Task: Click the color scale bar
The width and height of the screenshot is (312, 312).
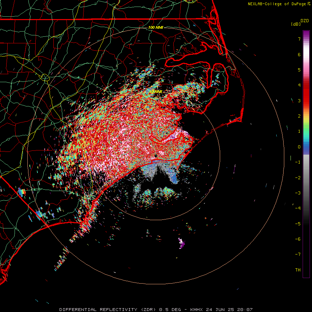Action: 306,154
